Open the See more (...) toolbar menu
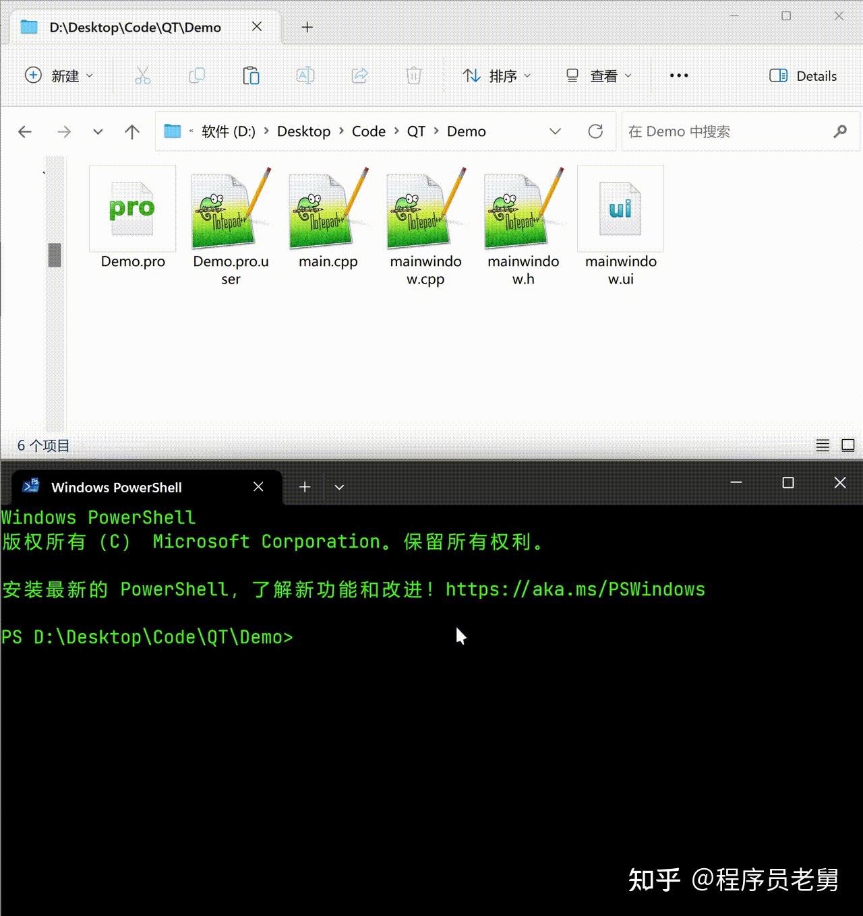This screenshot has width=863, height=916. click(x=678, y=75)
